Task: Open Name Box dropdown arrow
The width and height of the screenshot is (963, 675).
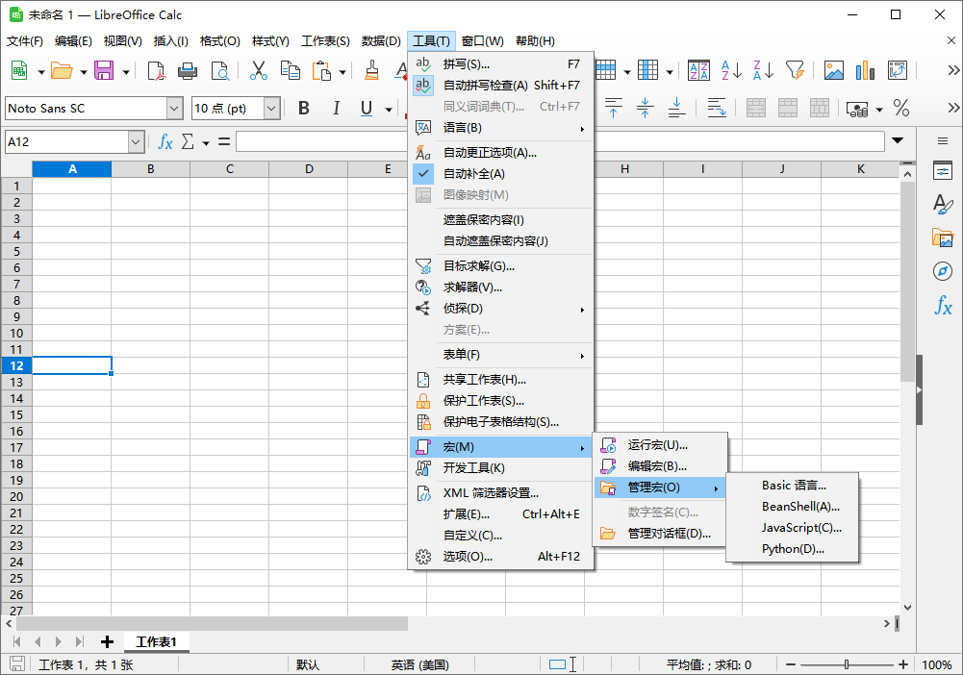Action: point(137,141)
